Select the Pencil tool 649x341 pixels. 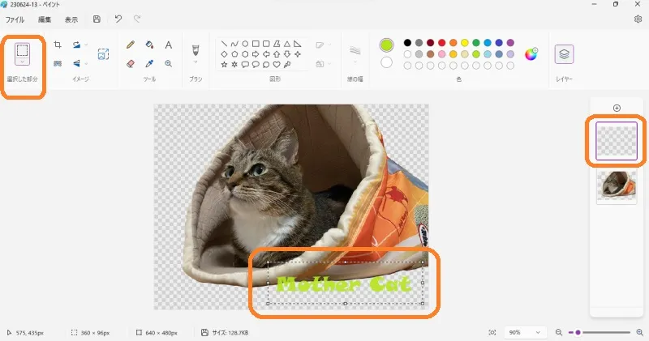point(131,45)
